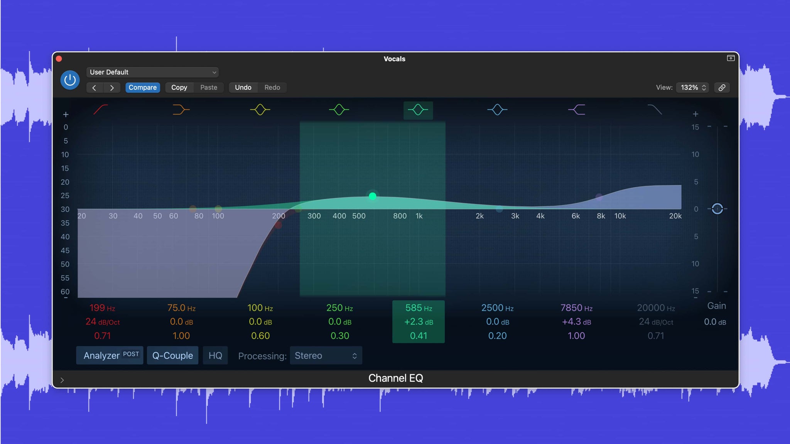The width and height of the screenshot is (790, 444).
Task: Click the high-pass filter icon at 199Hz
Action: click(x=101, y=109)
